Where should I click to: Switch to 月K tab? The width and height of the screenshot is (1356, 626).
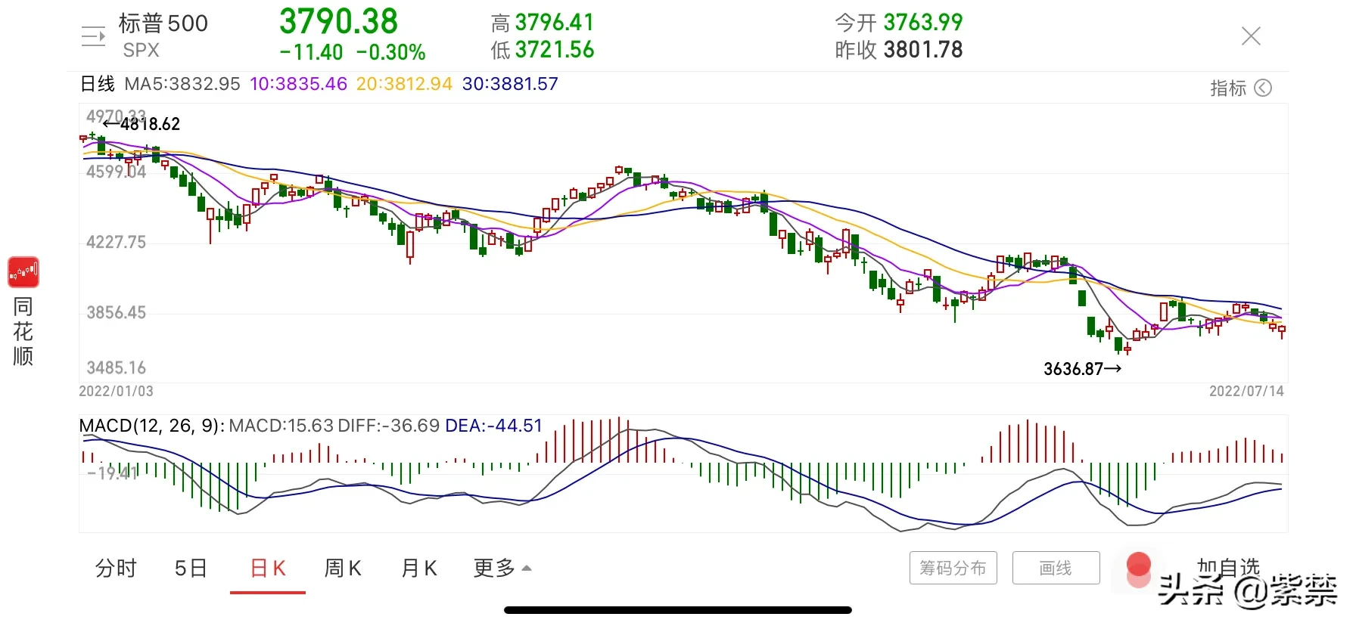(419, 568)
